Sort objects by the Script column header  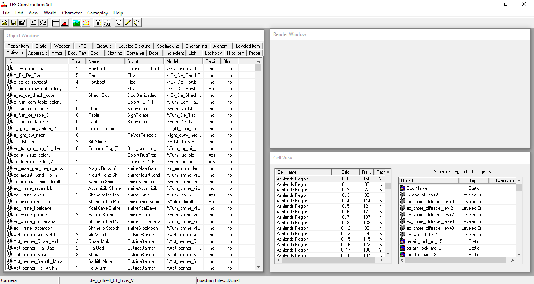(x=144, y=61)
